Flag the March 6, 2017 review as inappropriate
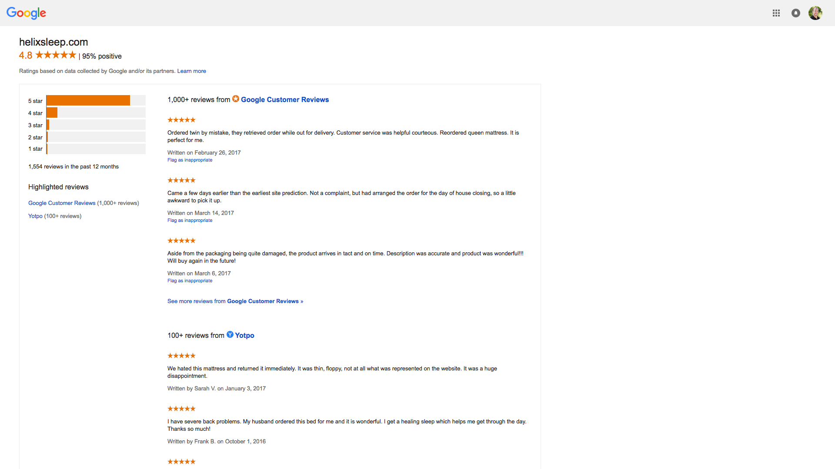Image resolution: width=835 pixels, height=469 pixels. pos(190,281)
